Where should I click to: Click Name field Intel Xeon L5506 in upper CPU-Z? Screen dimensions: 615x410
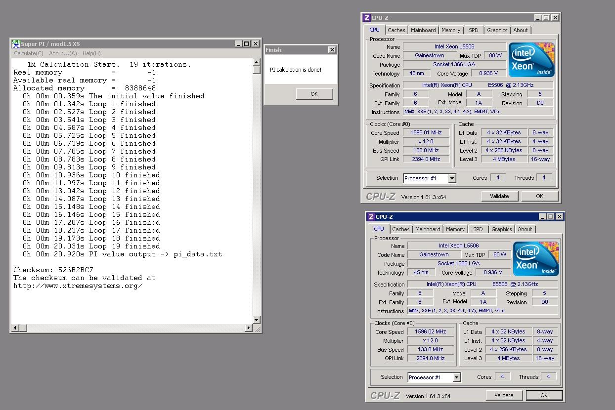point(454,46)
